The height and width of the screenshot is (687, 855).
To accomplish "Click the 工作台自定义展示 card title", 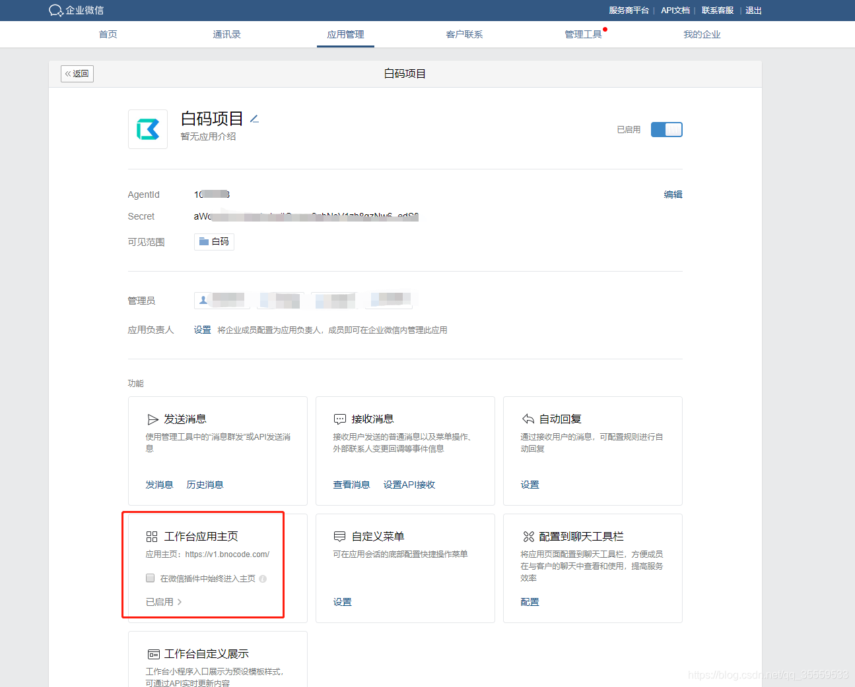I will (x=207, y=654).
